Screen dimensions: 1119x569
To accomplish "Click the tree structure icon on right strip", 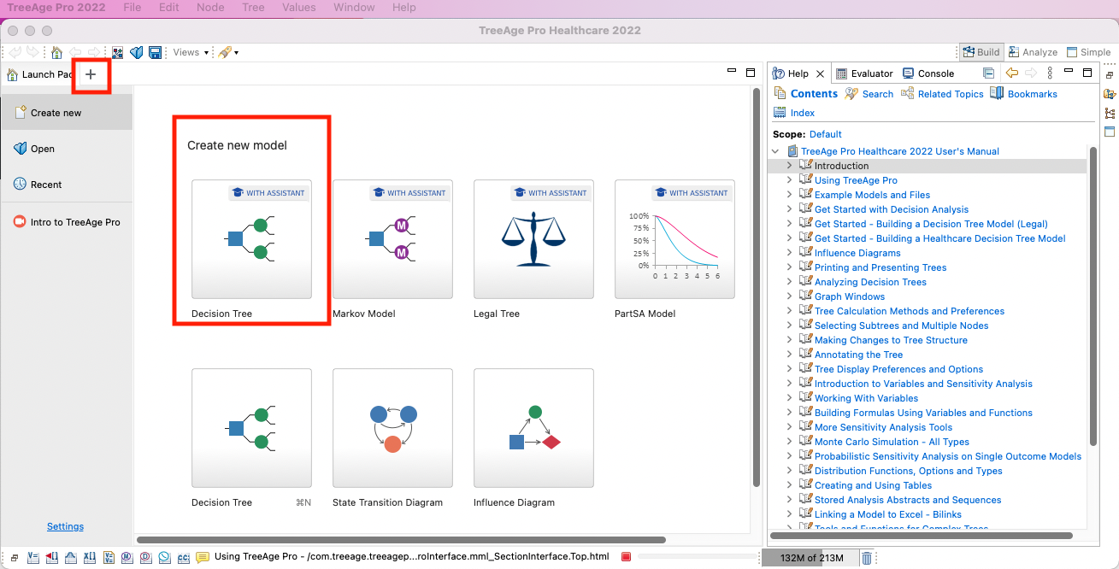I will 1110,113.
